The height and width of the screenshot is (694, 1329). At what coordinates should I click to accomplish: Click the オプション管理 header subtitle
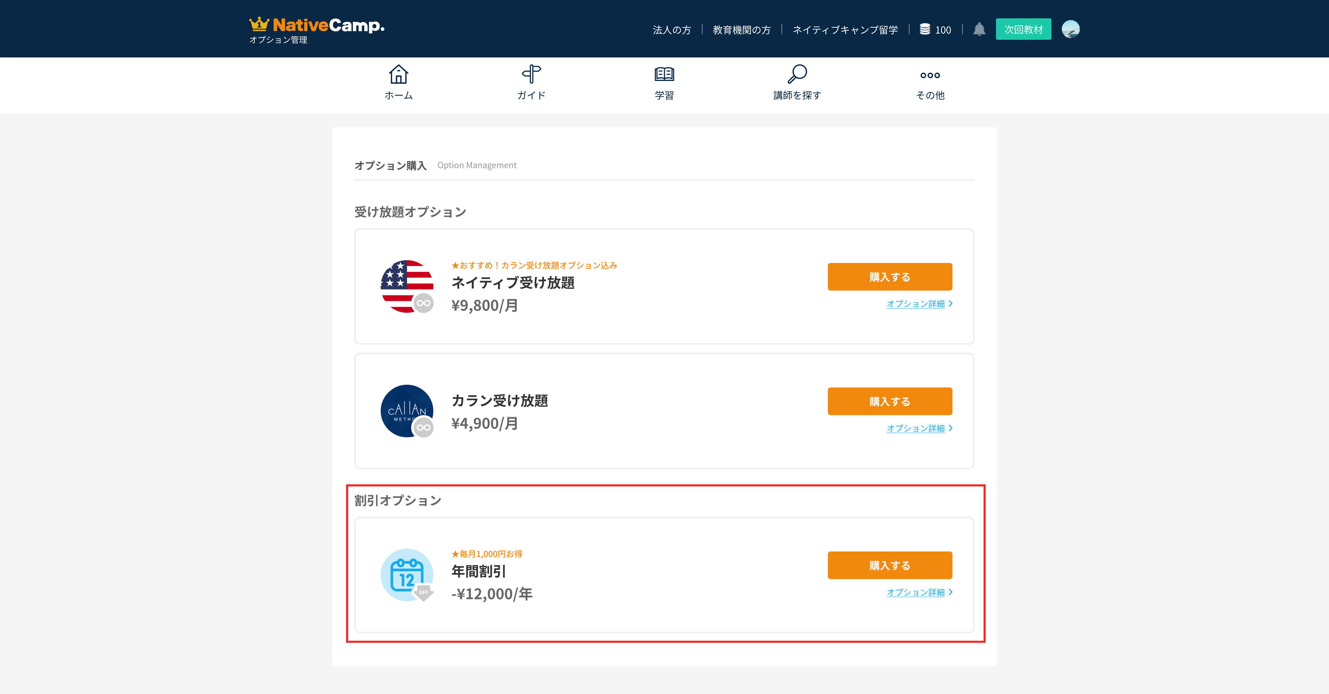(278, 40)
